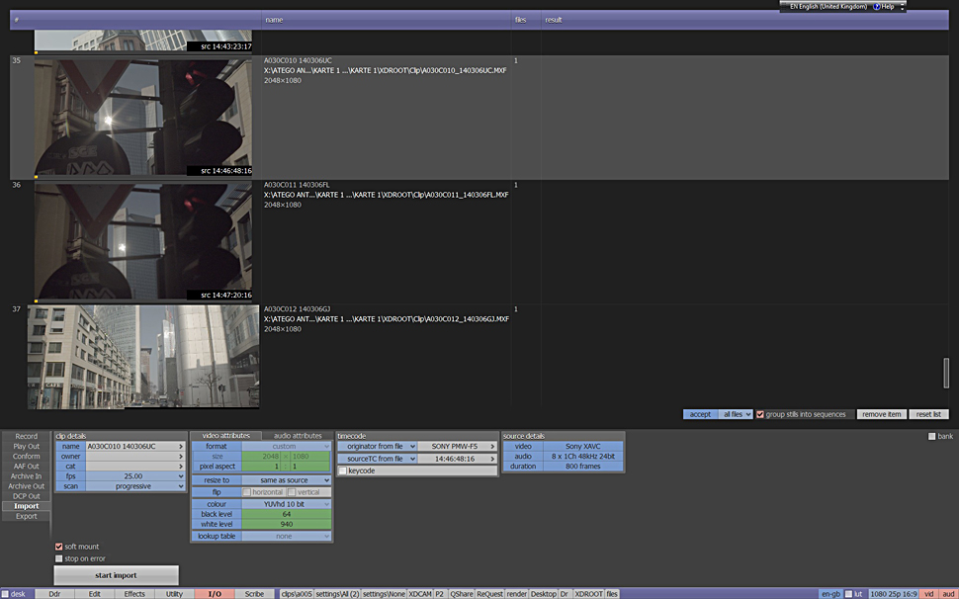Click the remove item button
The width and height of the screenshot is (959, 599).
(880, 414)
